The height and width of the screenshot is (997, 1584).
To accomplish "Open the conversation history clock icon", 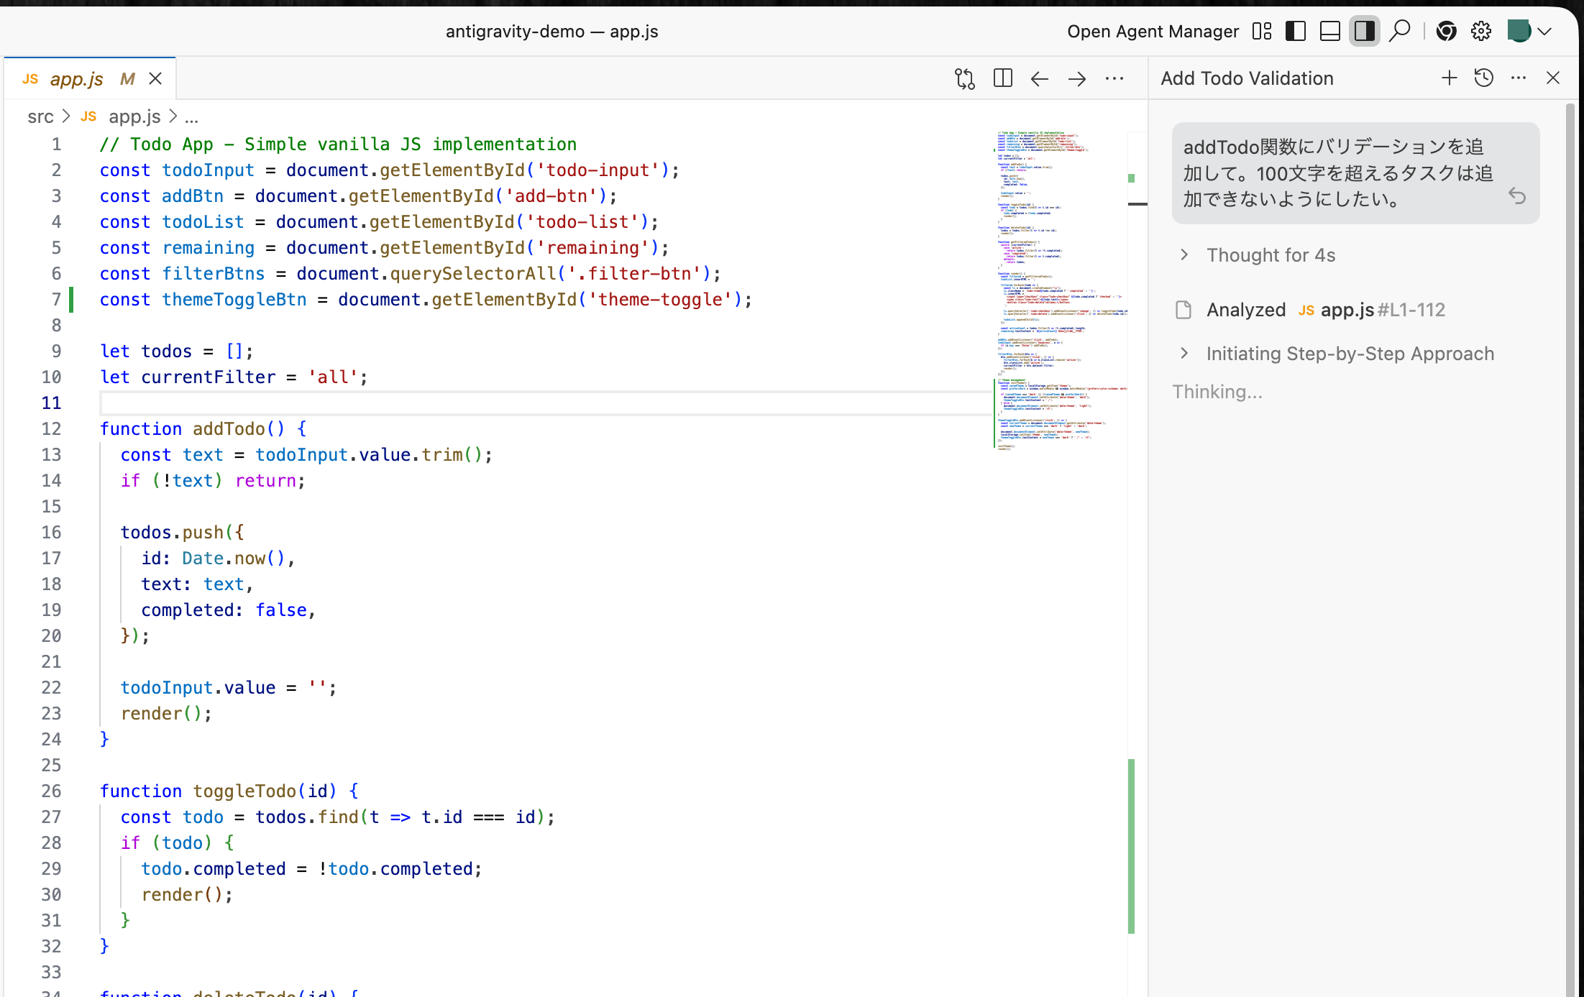I will pyautogui.click(x=1483, y=78).
